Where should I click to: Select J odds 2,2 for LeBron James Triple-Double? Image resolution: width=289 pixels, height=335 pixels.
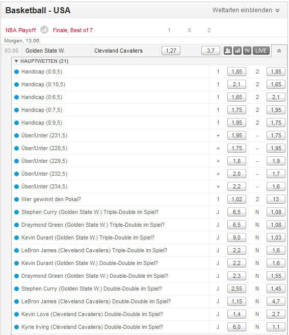tap(237, 250)
